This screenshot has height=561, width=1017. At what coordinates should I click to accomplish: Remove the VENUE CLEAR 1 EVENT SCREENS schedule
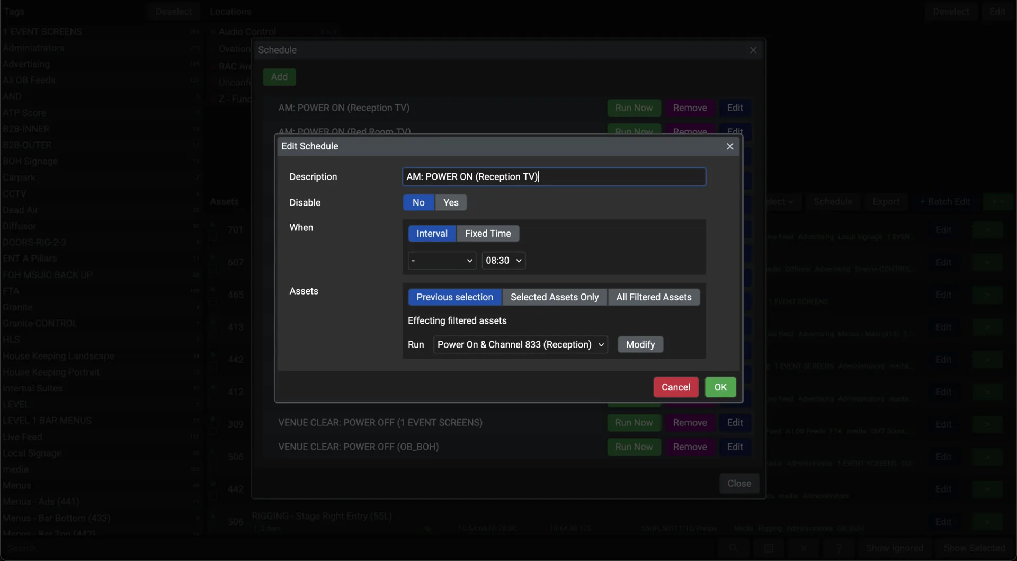690,423
